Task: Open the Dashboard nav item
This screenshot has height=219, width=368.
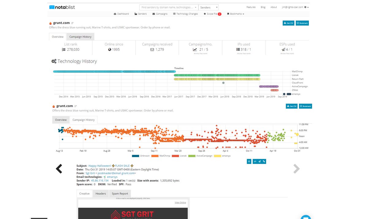Action: coord(121,14)
